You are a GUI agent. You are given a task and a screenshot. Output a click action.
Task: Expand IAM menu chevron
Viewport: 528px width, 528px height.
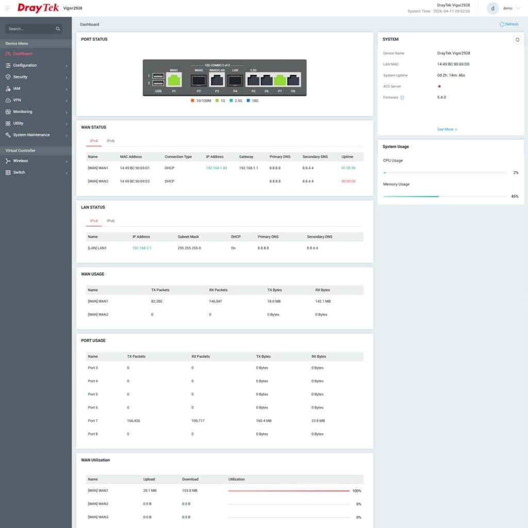click(67, 89)
